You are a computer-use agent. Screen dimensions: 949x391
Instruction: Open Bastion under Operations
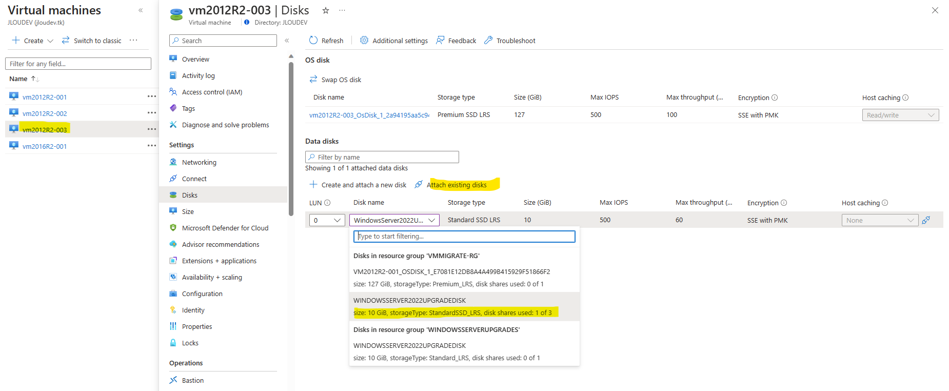(x=193, y=380)
